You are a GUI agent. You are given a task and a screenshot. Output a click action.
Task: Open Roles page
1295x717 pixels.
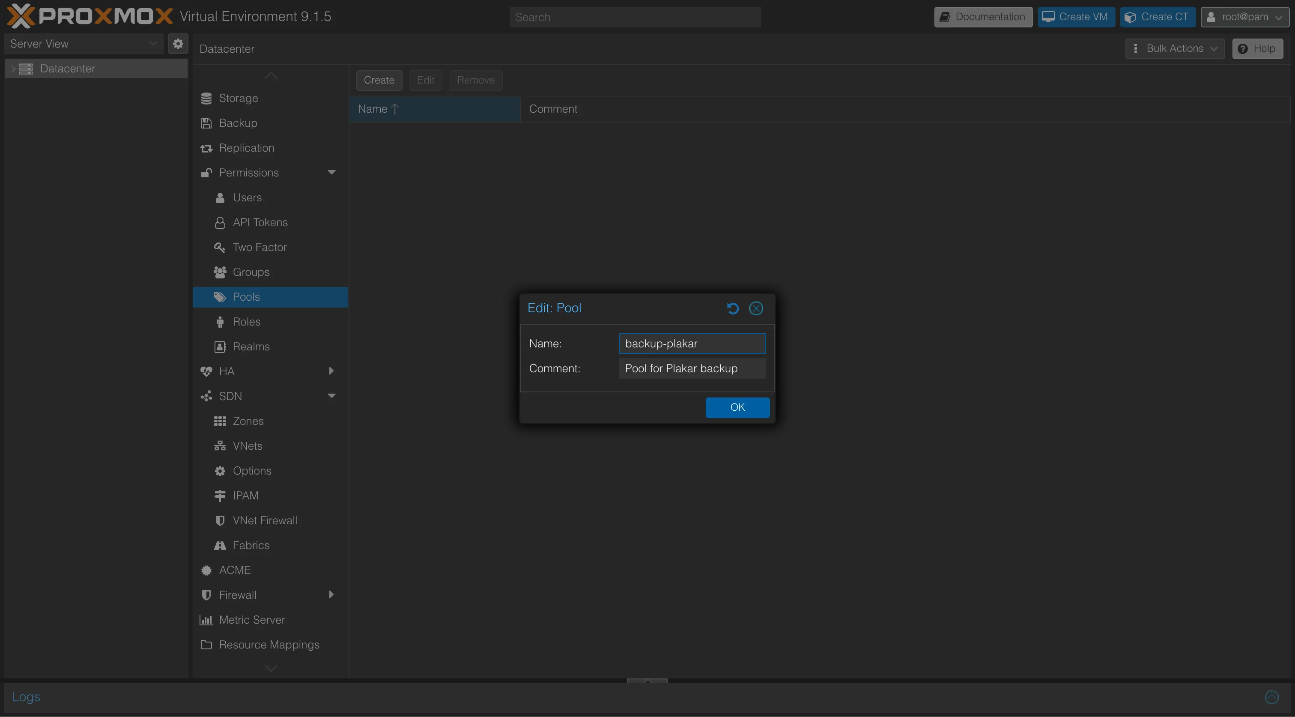[x=270, y=322]
